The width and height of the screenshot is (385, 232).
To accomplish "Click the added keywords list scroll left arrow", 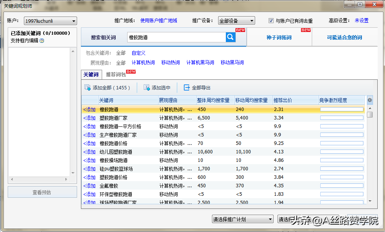I will [12, 180].
